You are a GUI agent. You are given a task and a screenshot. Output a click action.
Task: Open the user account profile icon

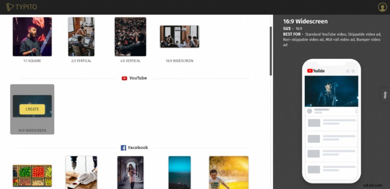tap(382, 7)
